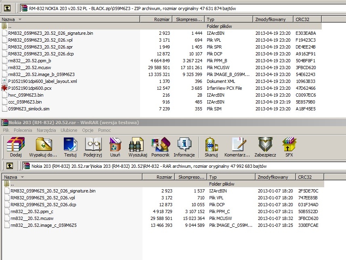Click CRC32 value E303EABA
This screenshot has height=260, width=346.
[x=306, y=33]
